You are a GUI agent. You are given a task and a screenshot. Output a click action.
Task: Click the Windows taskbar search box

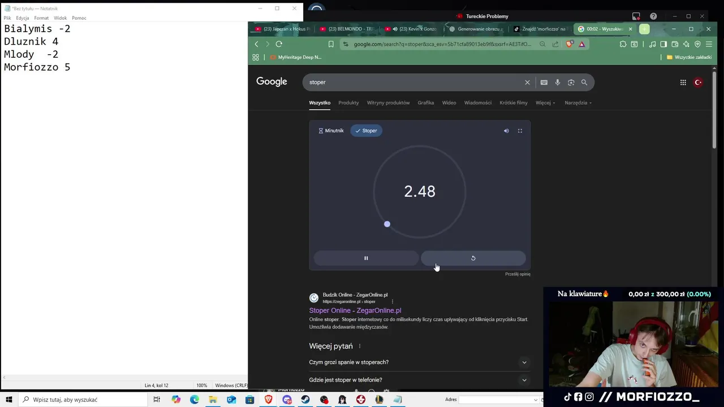[x=83, y=400]
